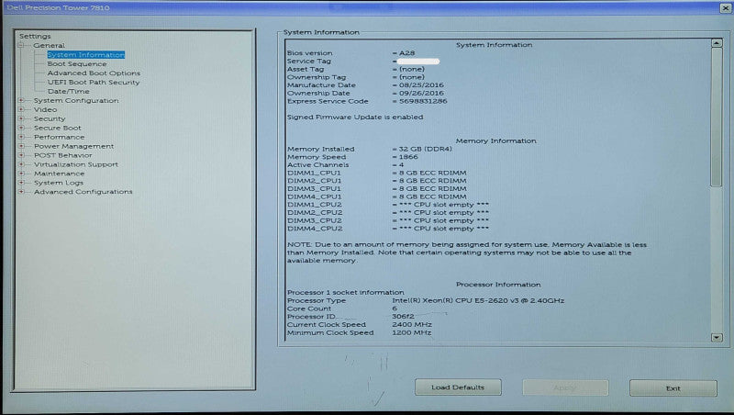Expand the Maintenance node
The image size is (734, 415).
21,174
